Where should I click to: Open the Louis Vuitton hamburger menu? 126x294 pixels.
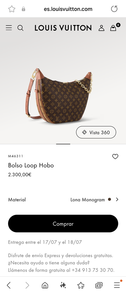point(9,28)
